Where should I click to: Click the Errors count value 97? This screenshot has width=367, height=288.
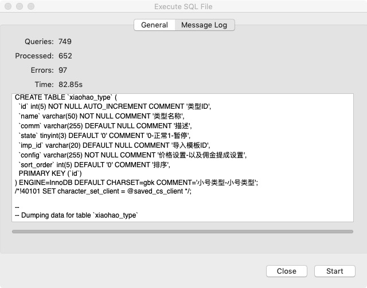point(63,70)
